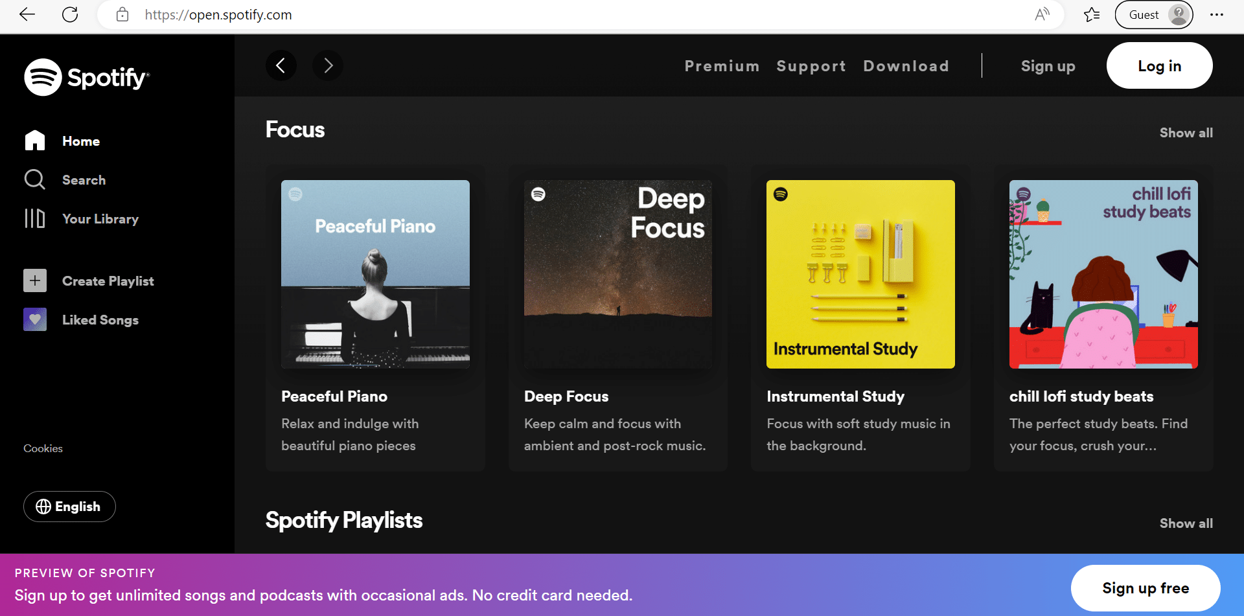Click the Your Library shelf icon
Viewport: 1244px width, 616px height.
coord(35,218)
